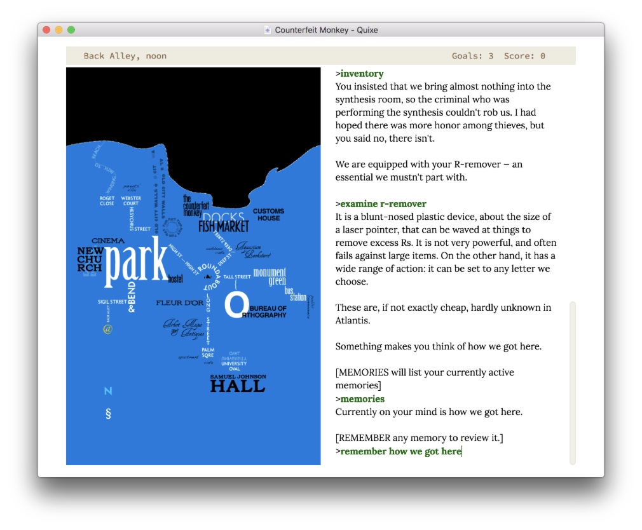This screenshot has width=642, height=530.
Task: Click 'Goals: 3' in the status bar
Action: (472, 56)
